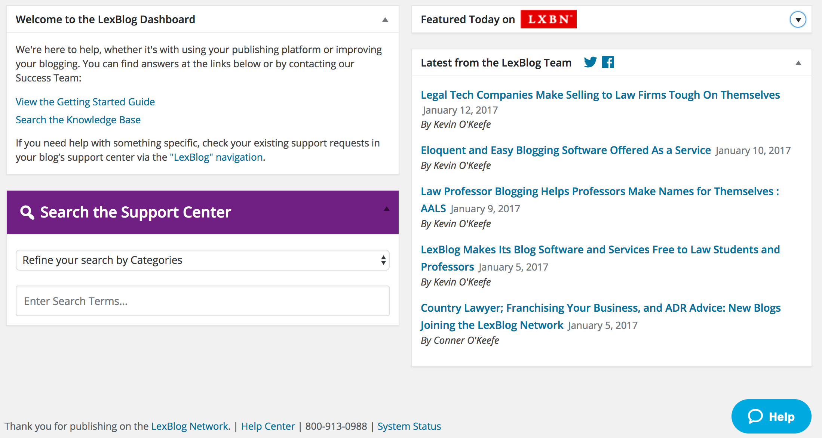Screen dimensions: 822x438
Task: Open Legal Tech Companies Make Selling article
Action: (600, 95)
